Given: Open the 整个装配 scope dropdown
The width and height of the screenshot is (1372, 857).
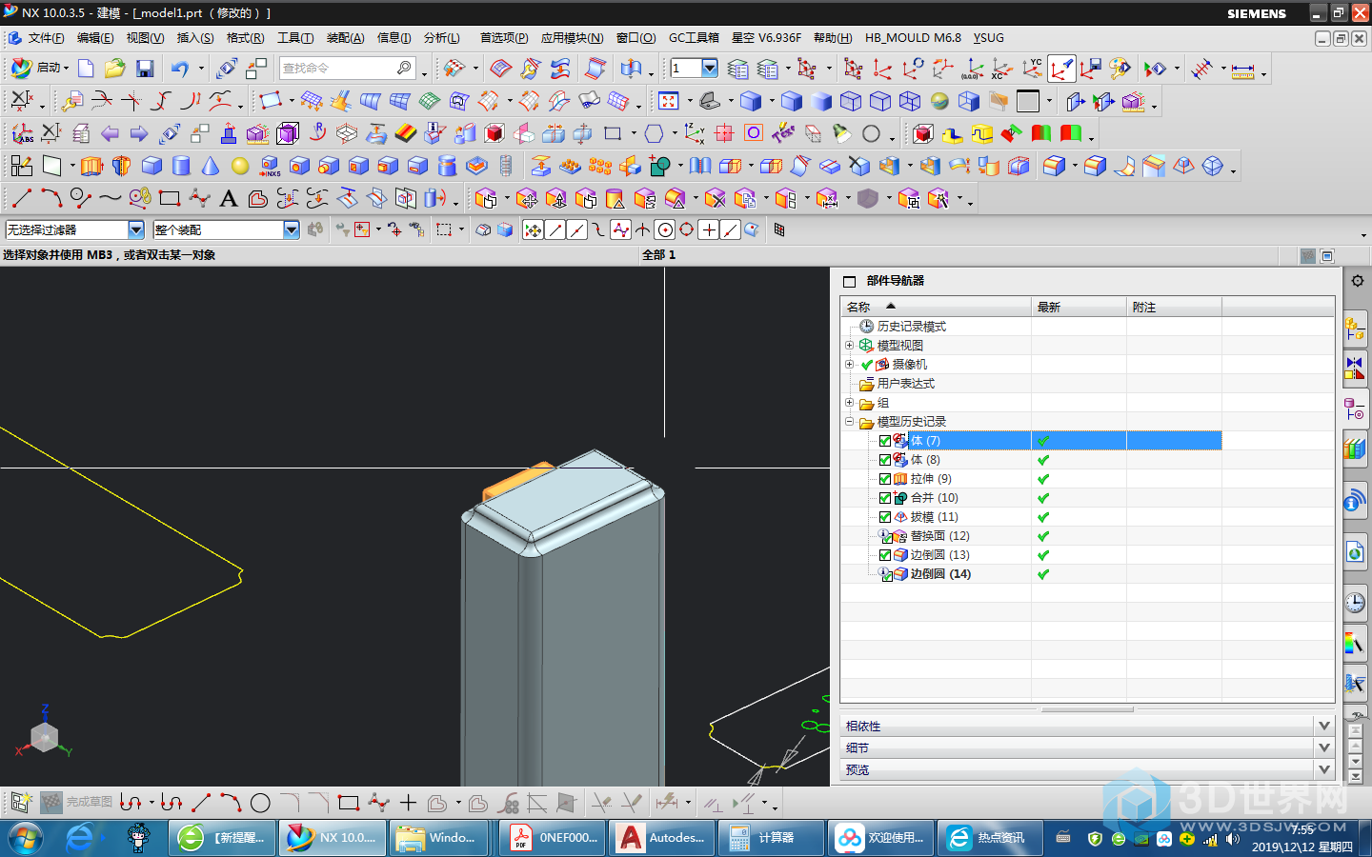Looking at the screenshot, I should [x=292, y=229].
